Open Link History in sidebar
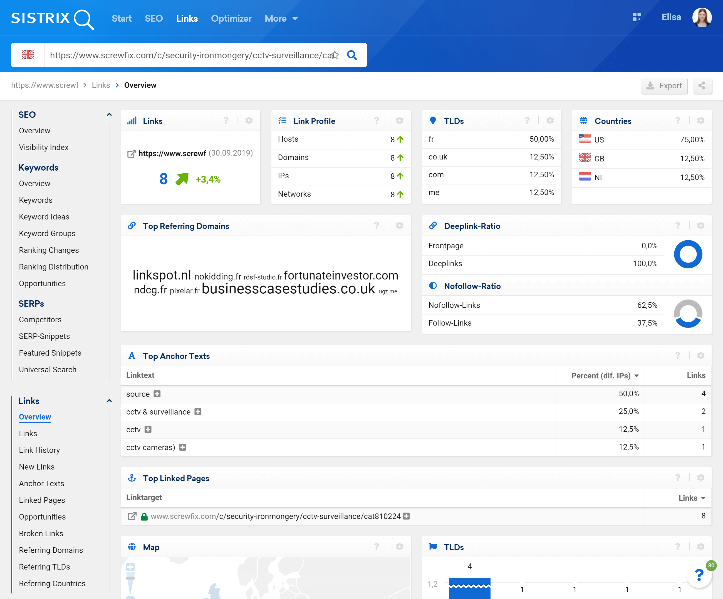 pos(39,450)
